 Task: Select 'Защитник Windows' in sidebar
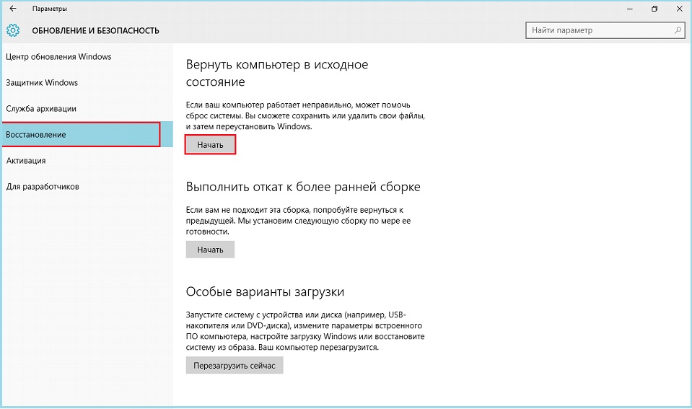click(42, 83)
